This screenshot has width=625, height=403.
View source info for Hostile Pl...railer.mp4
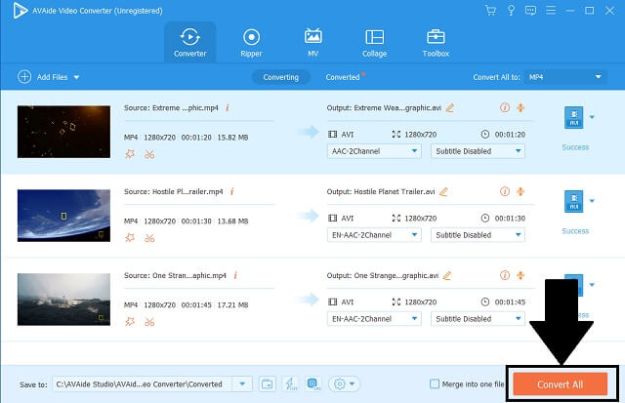click(x=232, y=191)
